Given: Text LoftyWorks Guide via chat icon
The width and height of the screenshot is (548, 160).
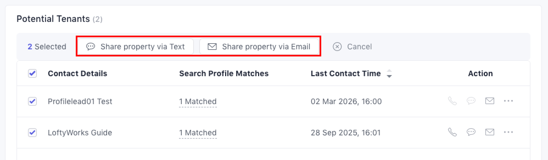Looking at the screenshot, I should pos(471,132).
